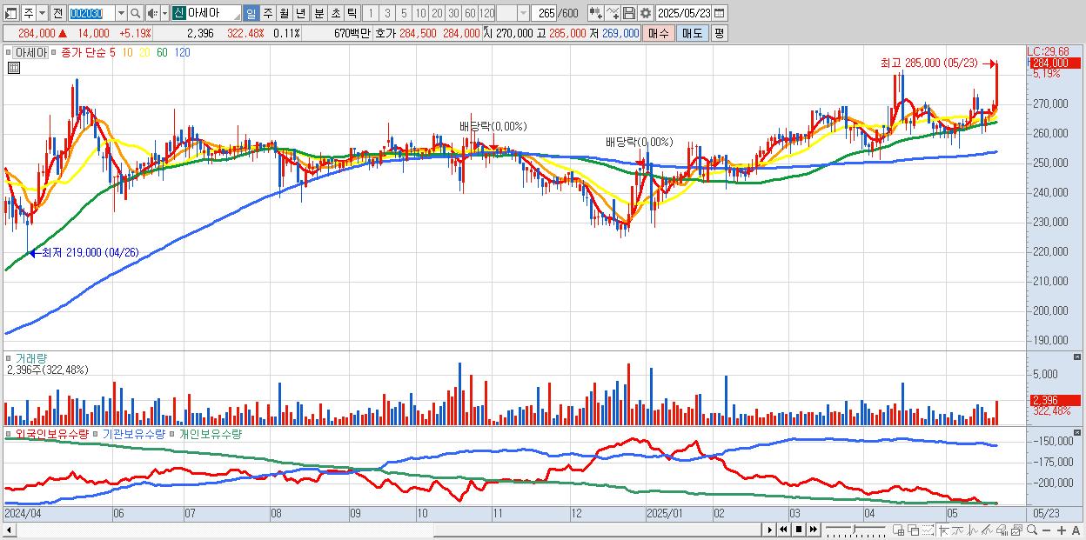This screenshot has height=540, width=1086.
Task: Click the speaker sound icon
Action: pos(151,13)
